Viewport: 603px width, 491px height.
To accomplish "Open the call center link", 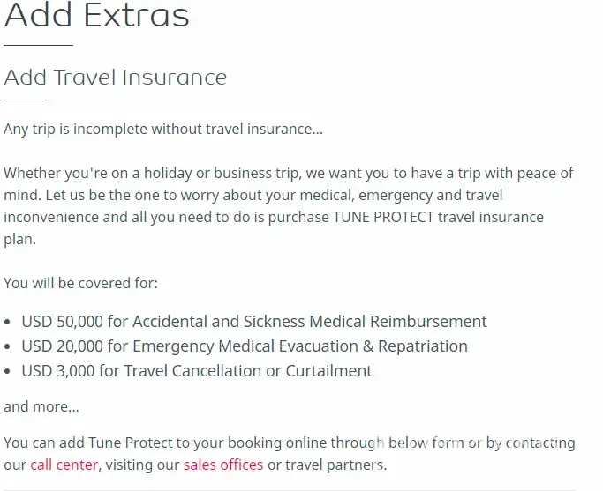I will [64, 465].
